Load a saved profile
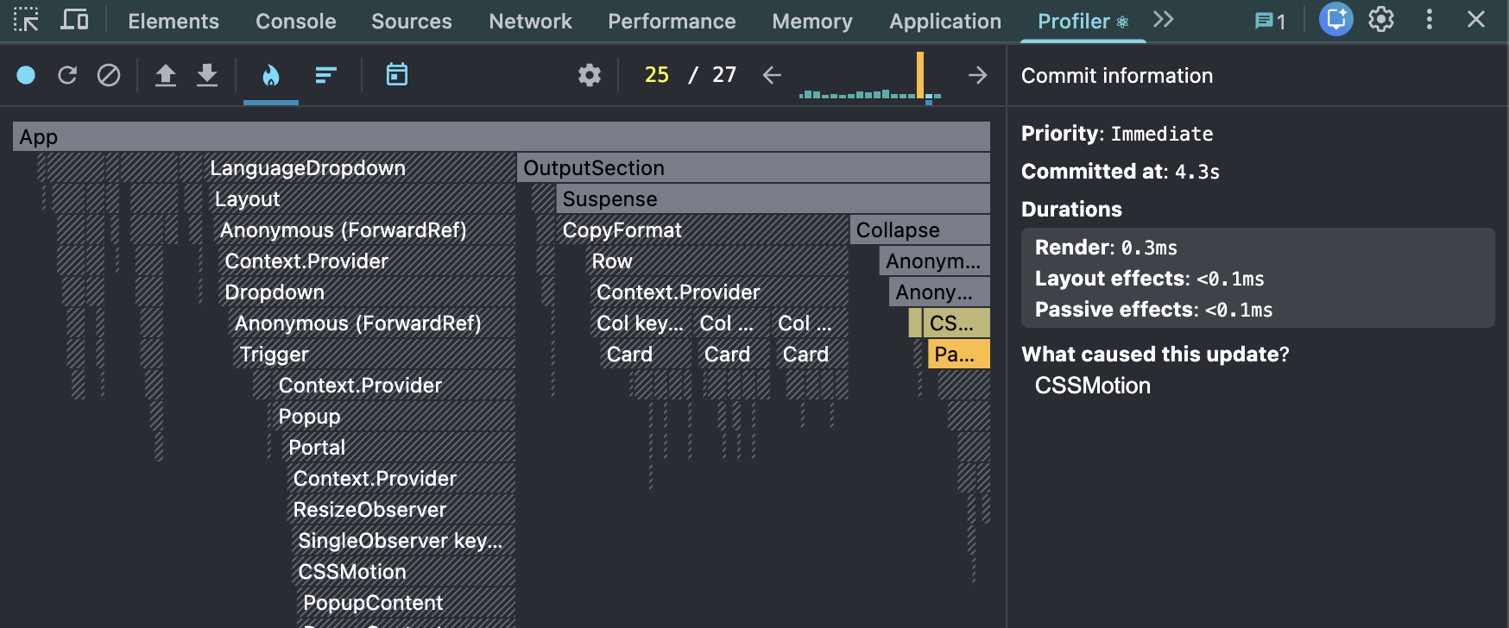The height and width of the screenshot is (628, 1509). pos(165,76)
